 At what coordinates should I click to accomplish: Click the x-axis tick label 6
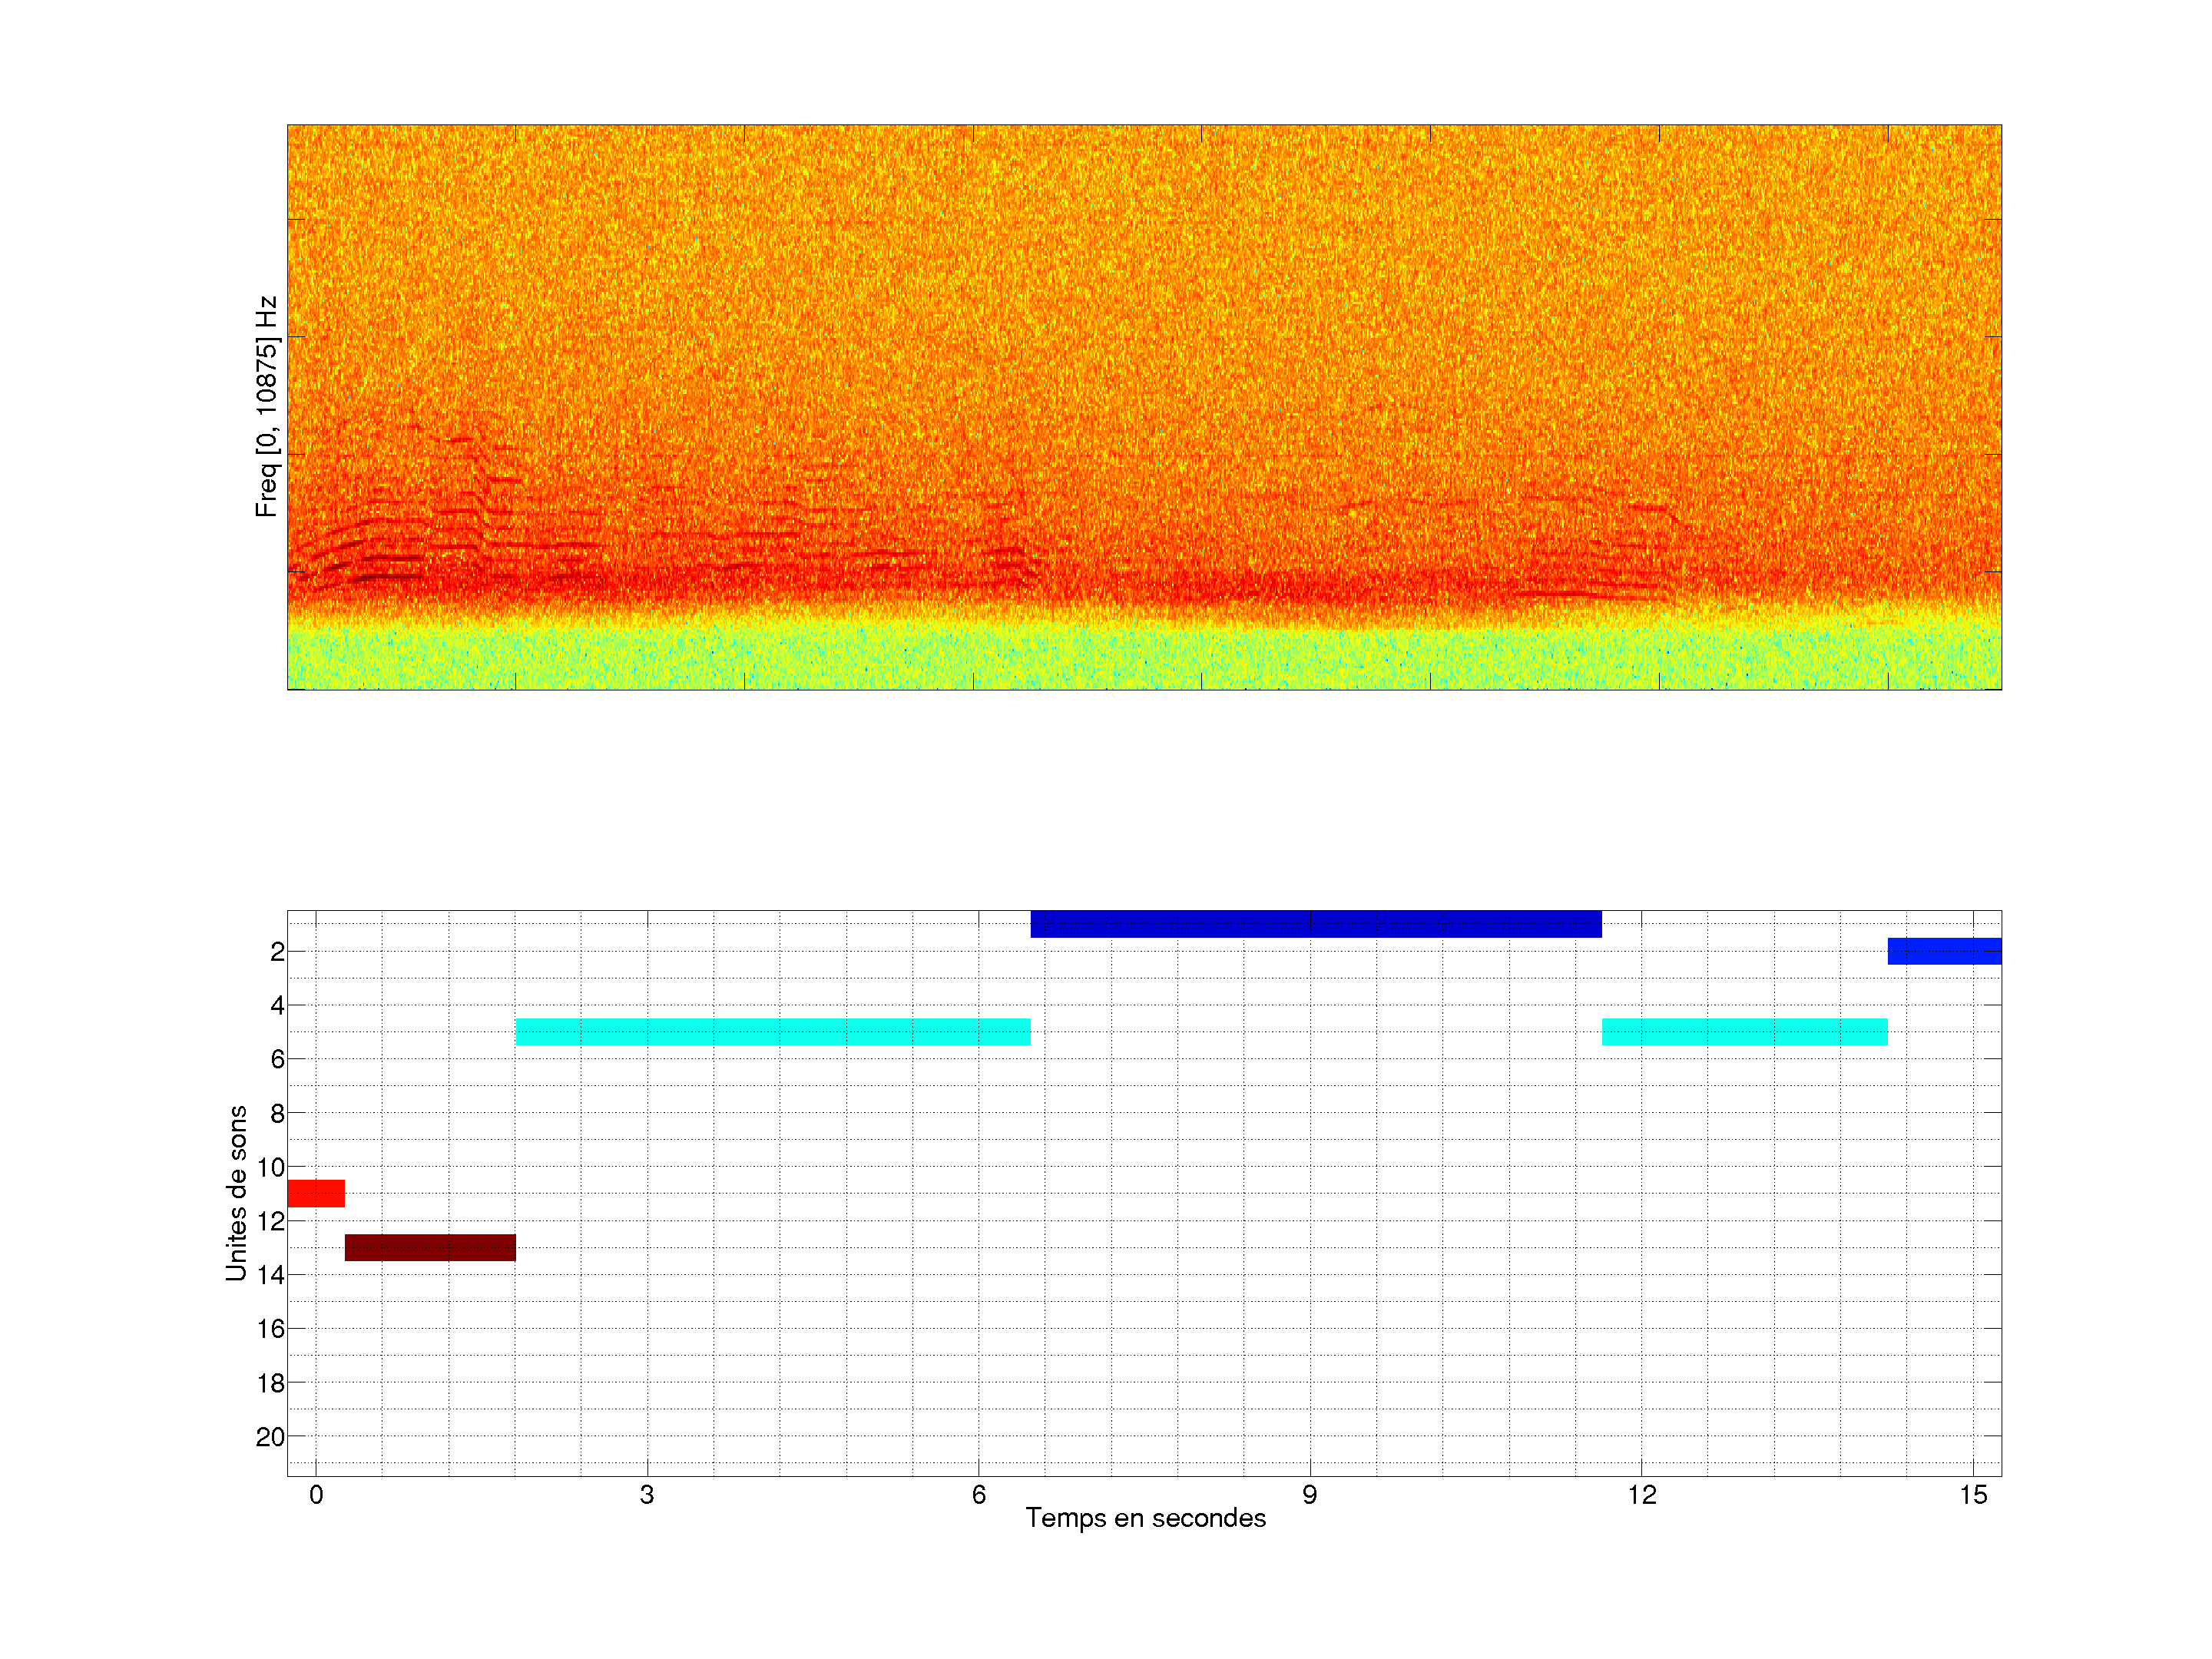tap(978, 1495)
